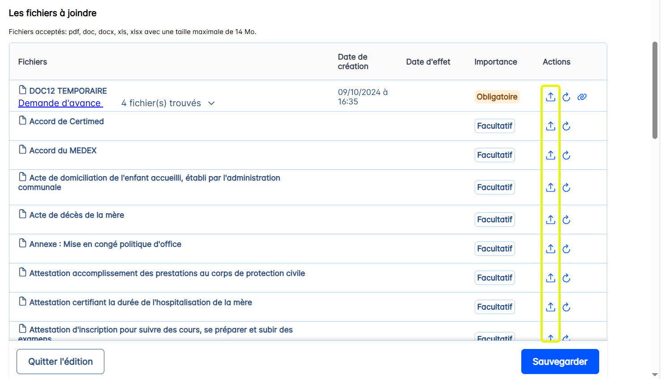Click the link icon in DOC12 TEMPORAIRE row

(x=582, y=97)
